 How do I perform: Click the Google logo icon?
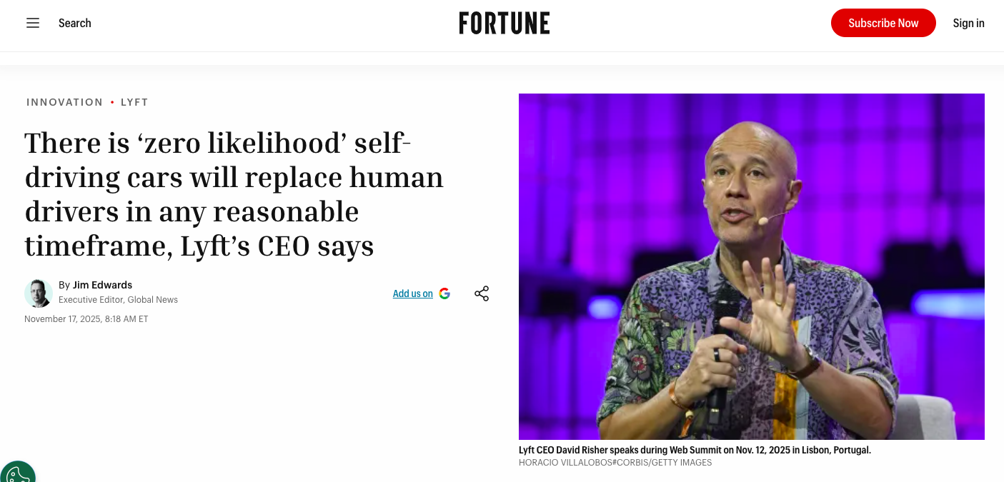(444, 293)
